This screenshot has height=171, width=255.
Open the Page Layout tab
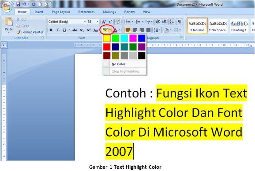pyautogui.click(x=61, y=12)
